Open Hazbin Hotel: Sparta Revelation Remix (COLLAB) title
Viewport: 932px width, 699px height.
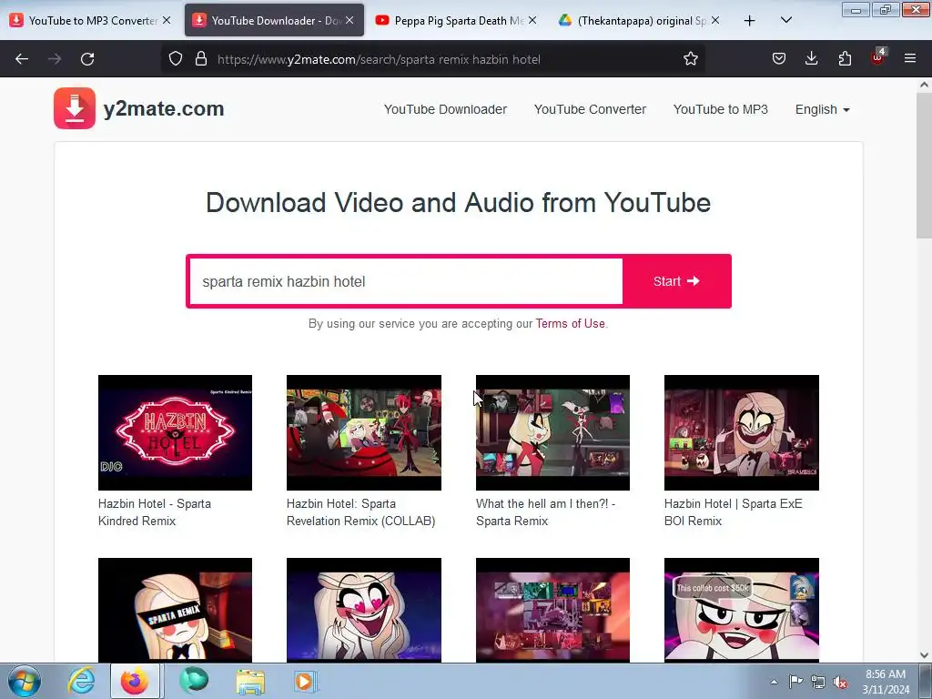[360, 512]
